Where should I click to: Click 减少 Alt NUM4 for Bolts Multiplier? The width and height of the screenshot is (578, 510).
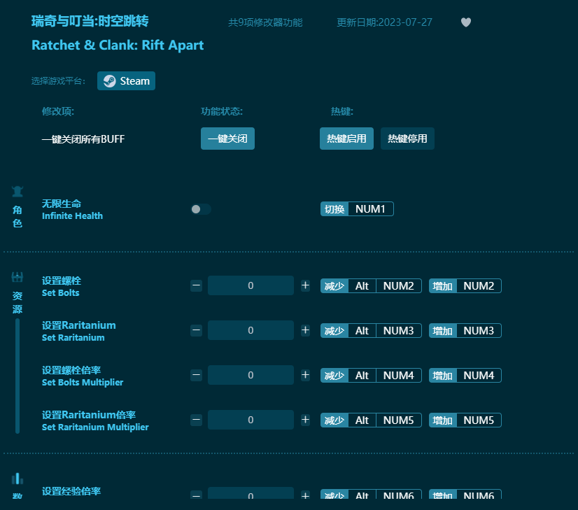click(370, 374)
